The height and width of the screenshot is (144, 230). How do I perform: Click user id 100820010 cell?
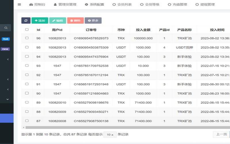(x=57, y=103)
